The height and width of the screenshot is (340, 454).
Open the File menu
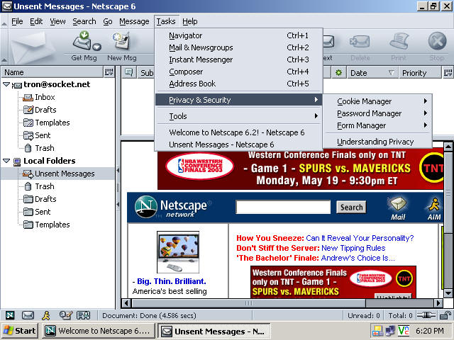coord(17,21)
